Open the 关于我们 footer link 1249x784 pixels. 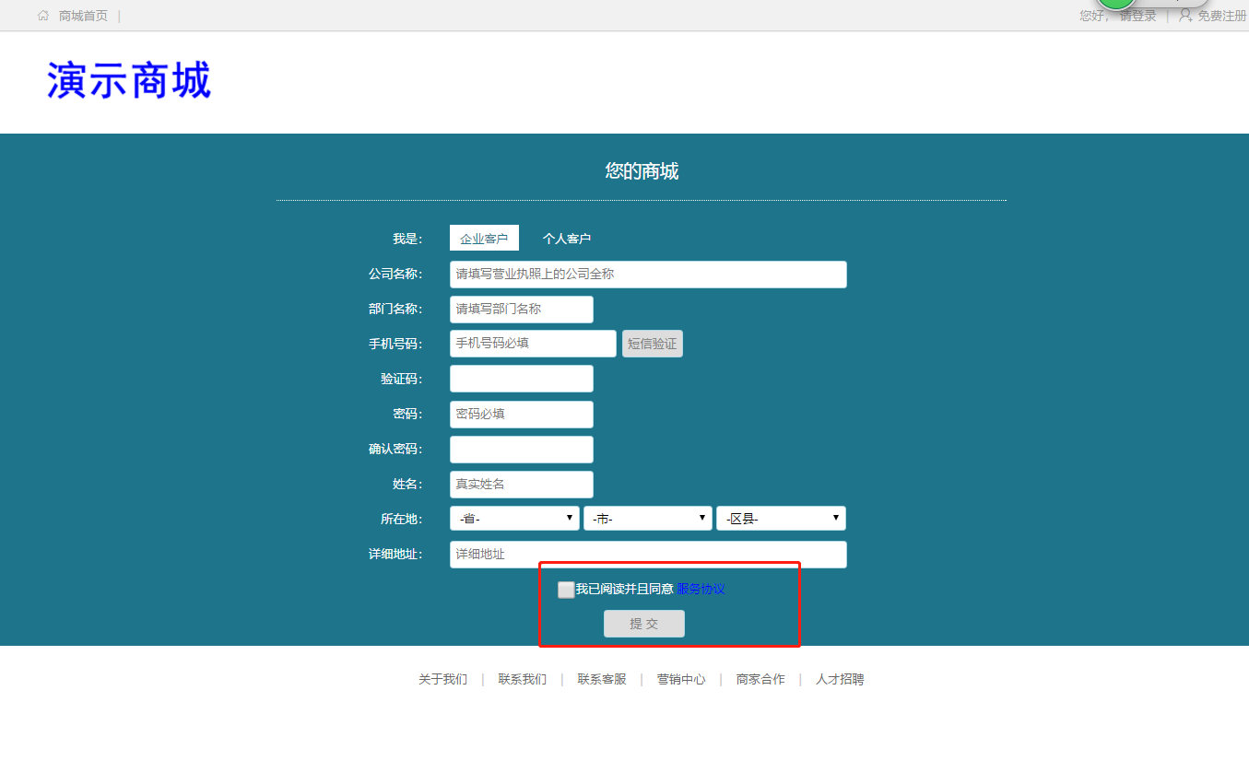click(442, 679)
